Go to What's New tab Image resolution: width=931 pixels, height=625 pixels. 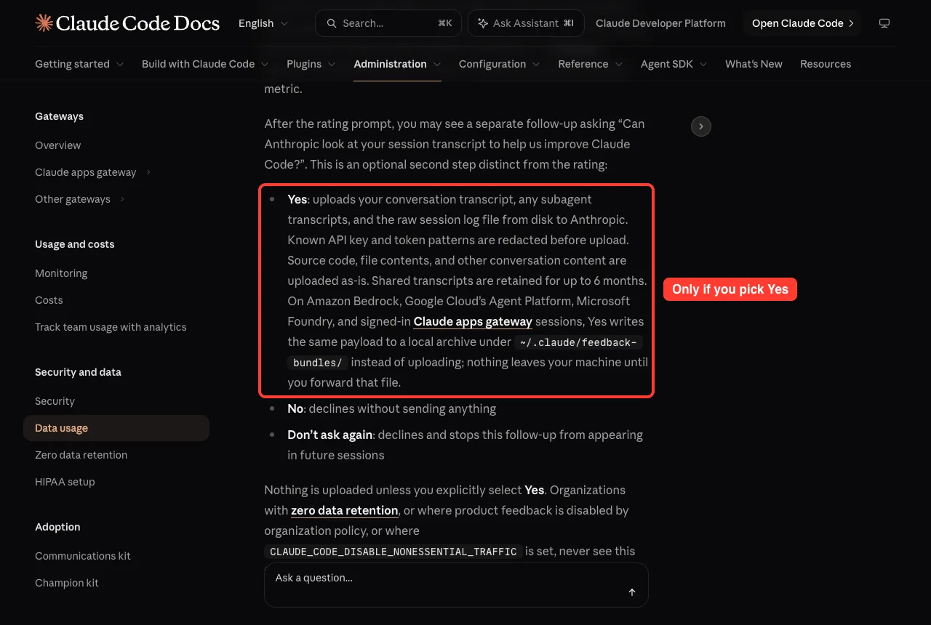[754, 64]
